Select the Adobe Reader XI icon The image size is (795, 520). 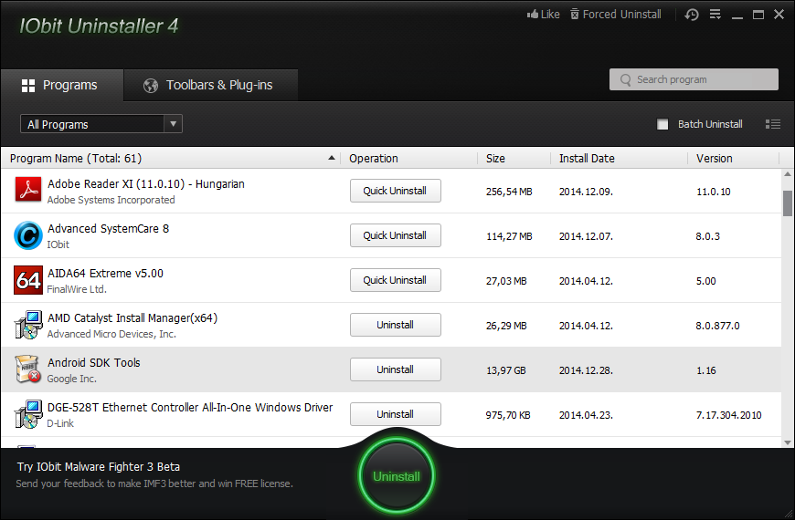pos(28,190)
